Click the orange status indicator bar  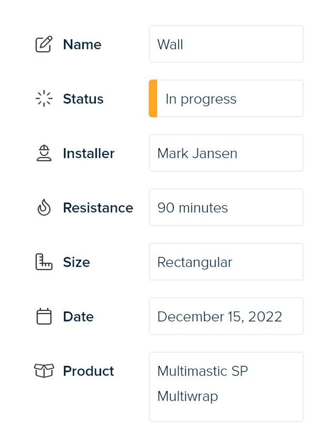152,98
